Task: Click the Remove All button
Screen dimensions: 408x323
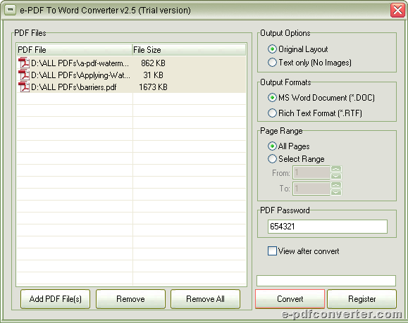Action: click(x=205, y=299)
